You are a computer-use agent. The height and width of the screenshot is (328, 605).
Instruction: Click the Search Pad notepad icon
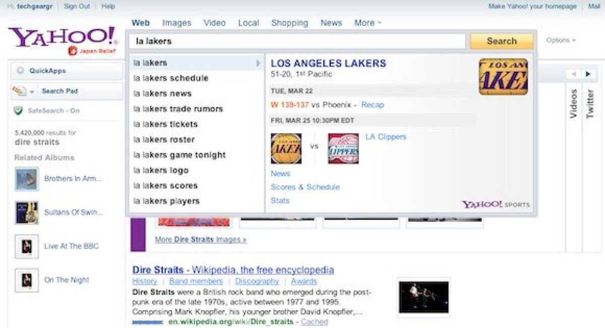point(19,91)
